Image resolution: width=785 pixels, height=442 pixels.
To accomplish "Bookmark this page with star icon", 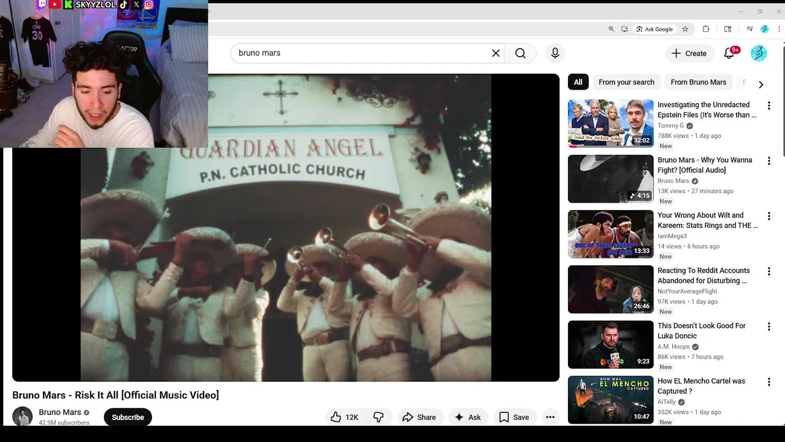I will pyautogui.click(x=685, y=29).
